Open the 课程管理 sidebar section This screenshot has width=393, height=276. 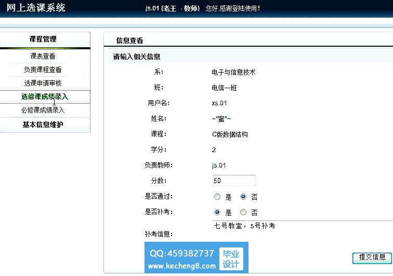point(43,39)
